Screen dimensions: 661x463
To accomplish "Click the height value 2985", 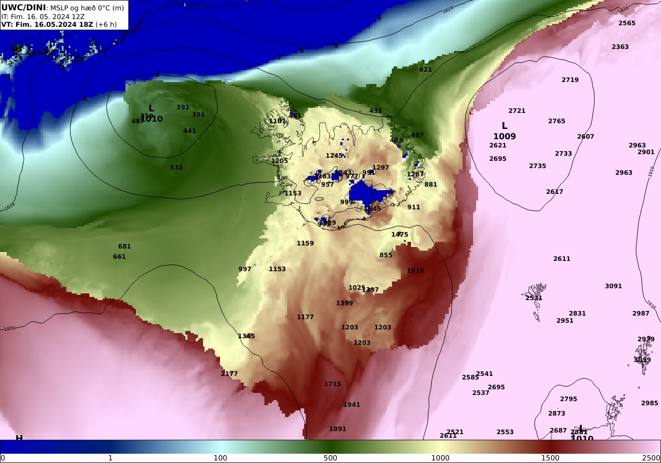I will tap(650, 403).
